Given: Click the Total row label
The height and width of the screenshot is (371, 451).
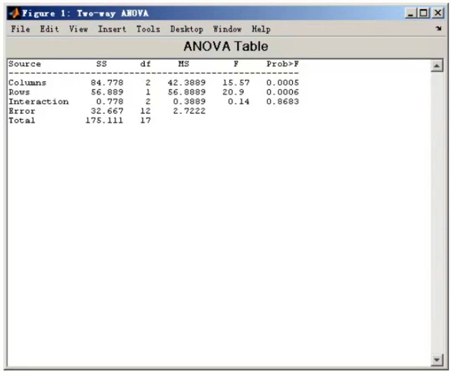Looking at the screenshot, I should (x=22, y=120).
